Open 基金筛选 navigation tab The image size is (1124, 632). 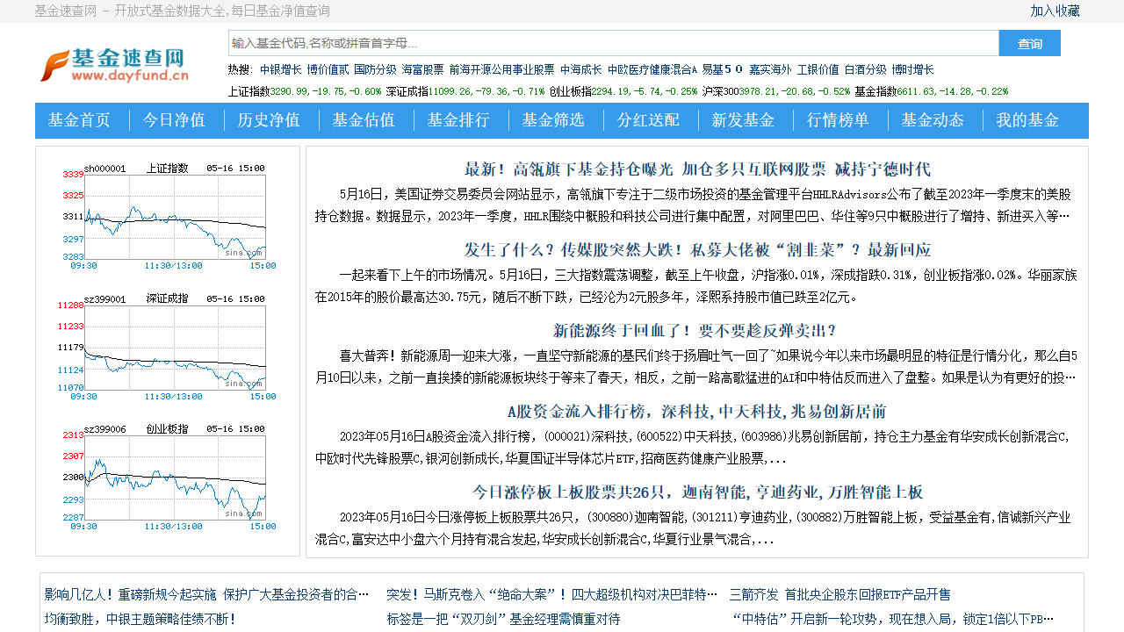point(553,120)
